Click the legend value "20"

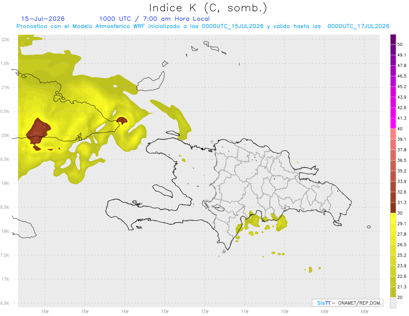(x=400, y=297)
